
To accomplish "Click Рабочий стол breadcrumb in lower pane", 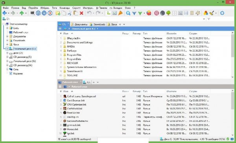I will (x=79, y=87).
